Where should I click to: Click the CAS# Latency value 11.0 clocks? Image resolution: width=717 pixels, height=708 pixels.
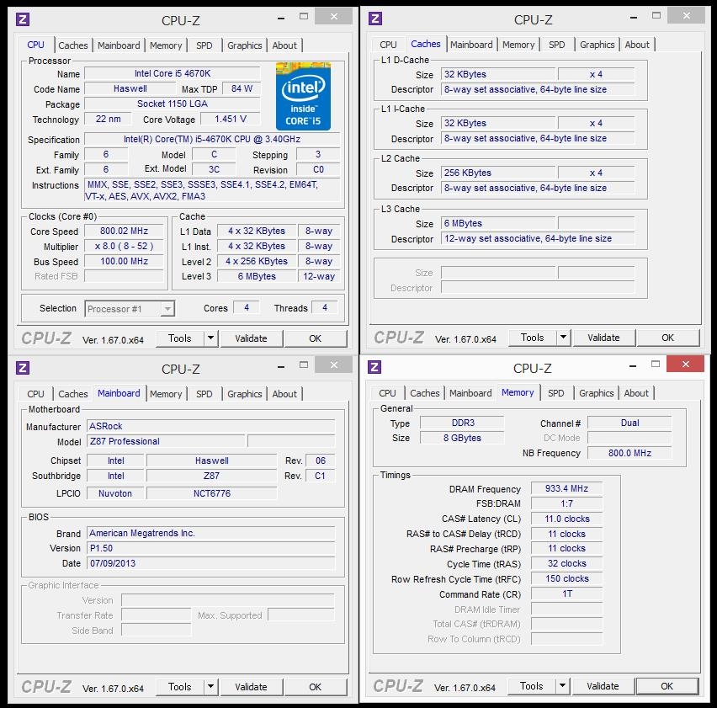(x=566, y=519)
